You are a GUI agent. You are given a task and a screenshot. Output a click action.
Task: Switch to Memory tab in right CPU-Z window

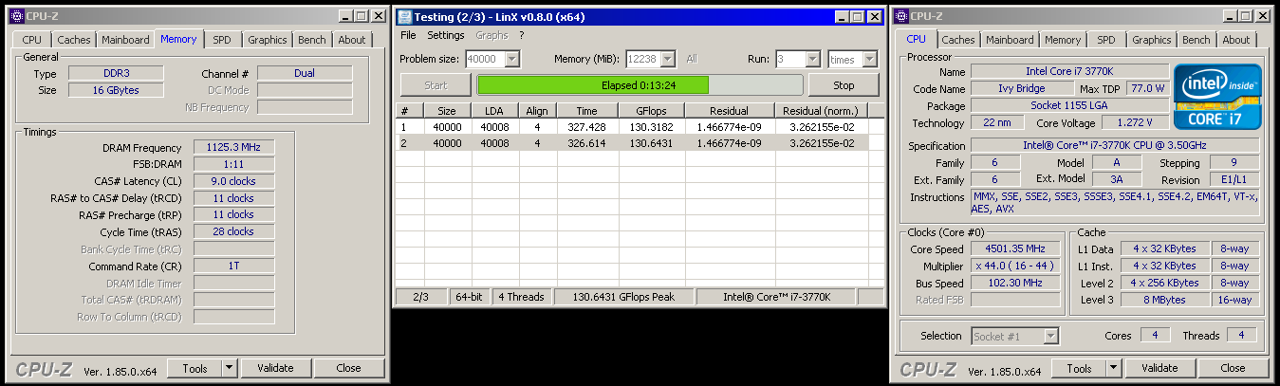click(1063, 40)
